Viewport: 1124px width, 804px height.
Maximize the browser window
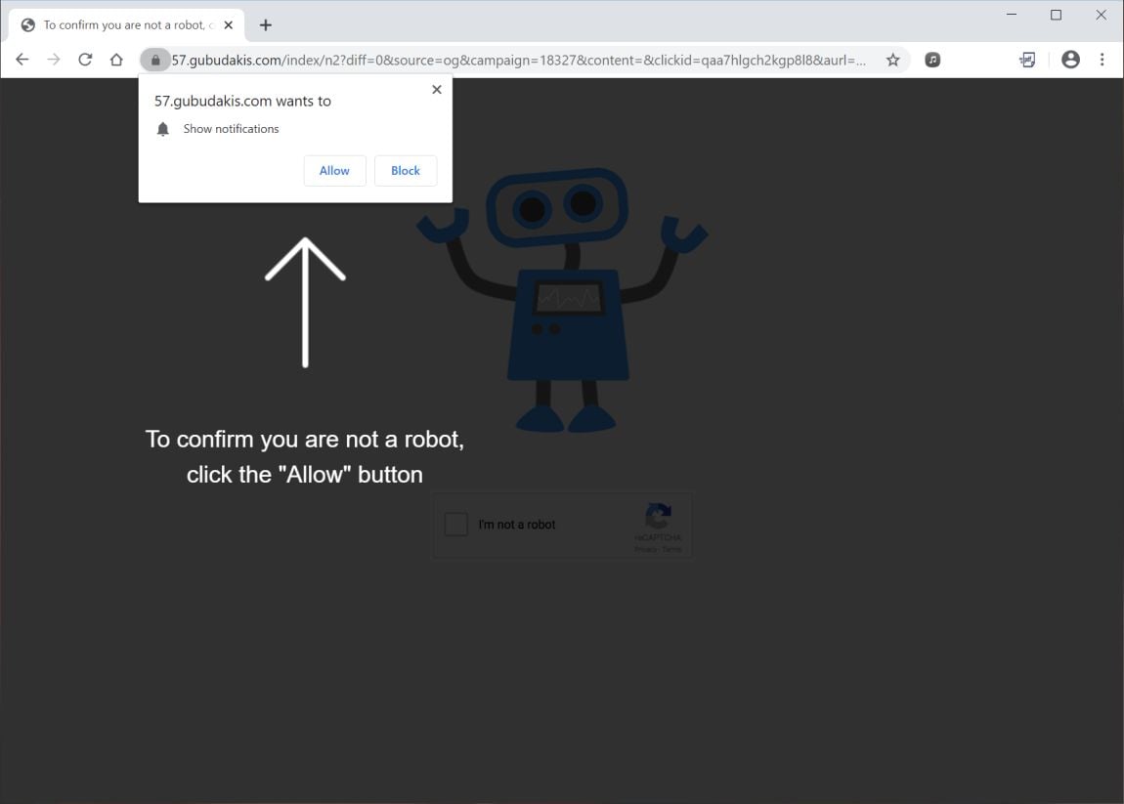point(1056,15)
